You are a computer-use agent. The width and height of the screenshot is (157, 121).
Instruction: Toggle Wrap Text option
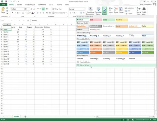click(x=57, y=9)
